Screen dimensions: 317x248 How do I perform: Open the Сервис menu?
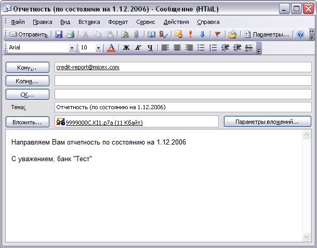pos(146,22)
